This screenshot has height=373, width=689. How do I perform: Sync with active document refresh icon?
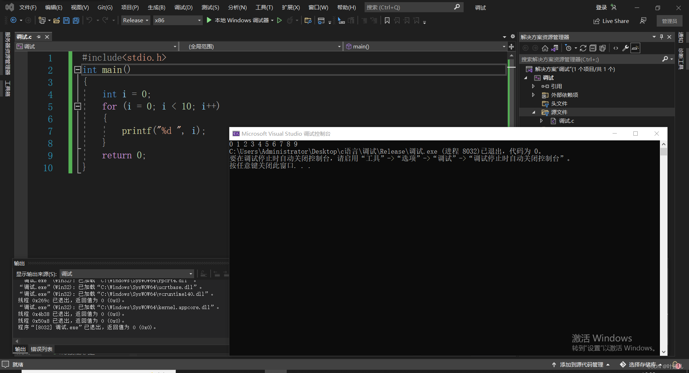pyautogui.click(x=583, y=48)
